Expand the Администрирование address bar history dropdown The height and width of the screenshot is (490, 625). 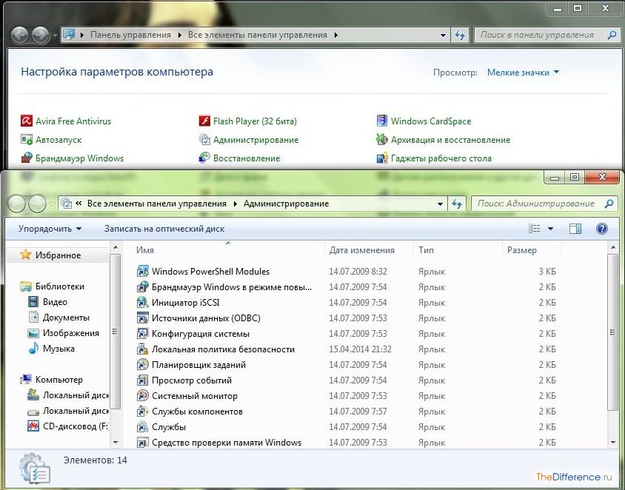pos(440,204)
